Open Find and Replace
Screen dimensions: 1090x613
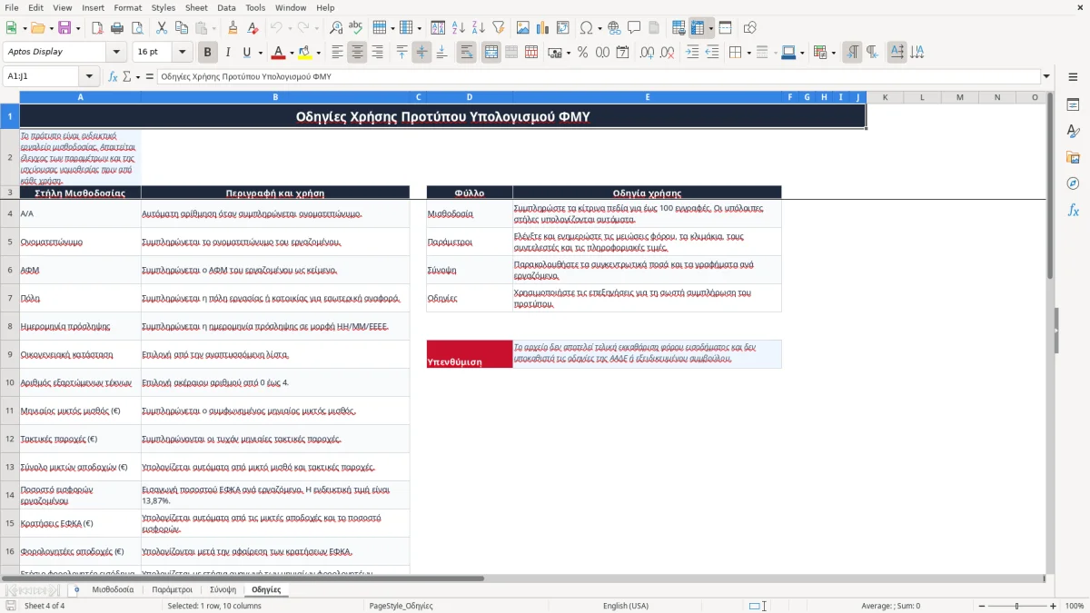tap(335, 28)
